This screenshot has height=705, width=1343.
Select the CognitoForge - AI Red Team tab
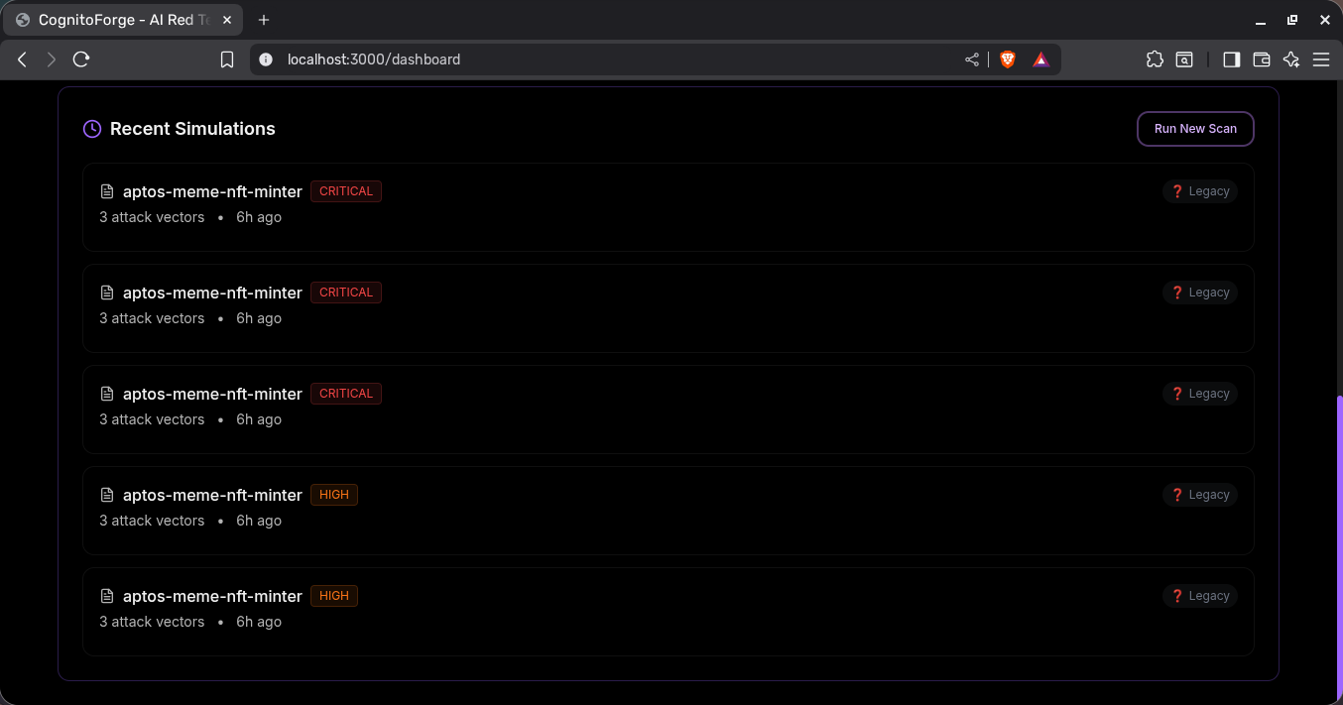point(124,20)
